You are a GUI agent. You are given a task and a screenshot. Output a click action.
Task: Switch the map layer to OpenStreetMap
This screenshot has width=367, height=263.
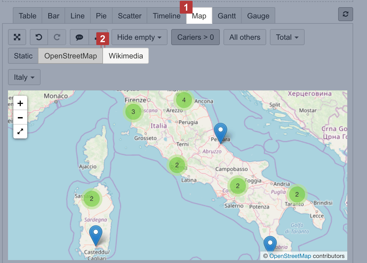70,56
